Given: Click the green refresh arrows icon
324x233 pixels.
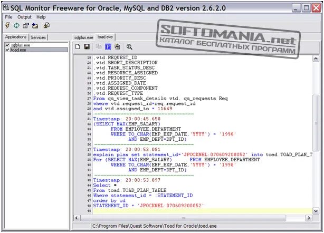Looking at the screenshot, I should [x=16, y=26].
